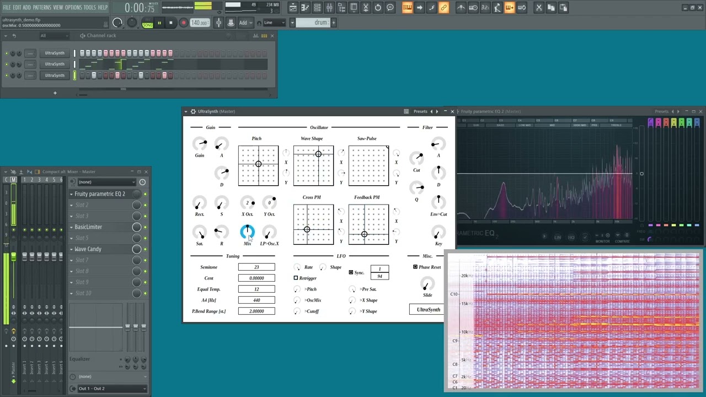Add a channel with the plus button in the channel rack

pos(55,93)
